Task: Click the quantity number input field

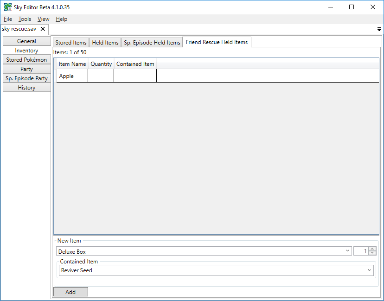Action: pos(361,251)
